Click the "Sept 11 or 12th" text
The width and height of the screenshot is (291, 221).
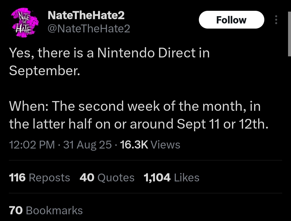click(223, 124)
